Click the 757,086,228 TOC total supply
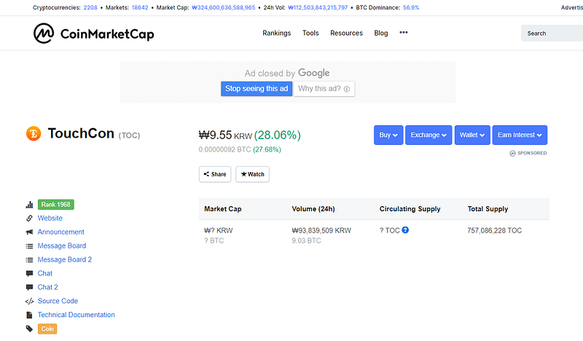 495,230
